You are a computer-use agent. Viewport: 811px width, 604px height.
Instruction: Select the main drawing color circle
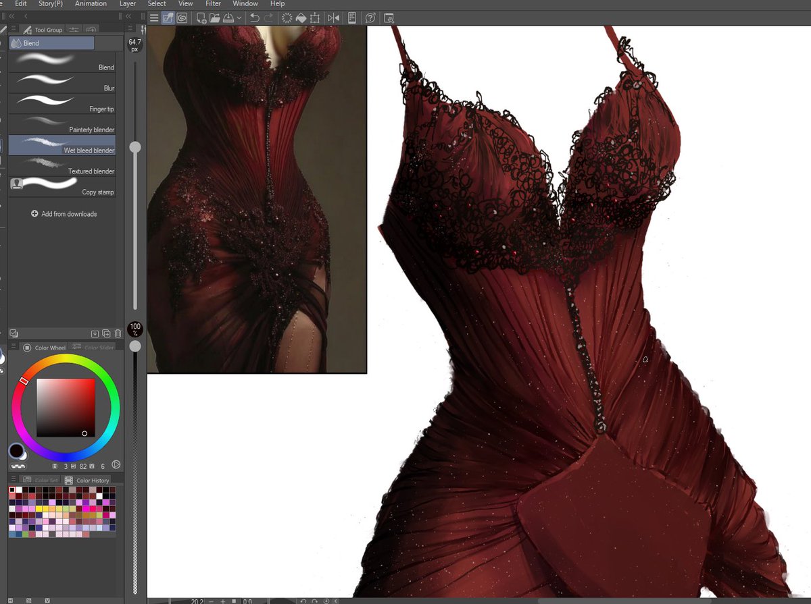(15, 450)
